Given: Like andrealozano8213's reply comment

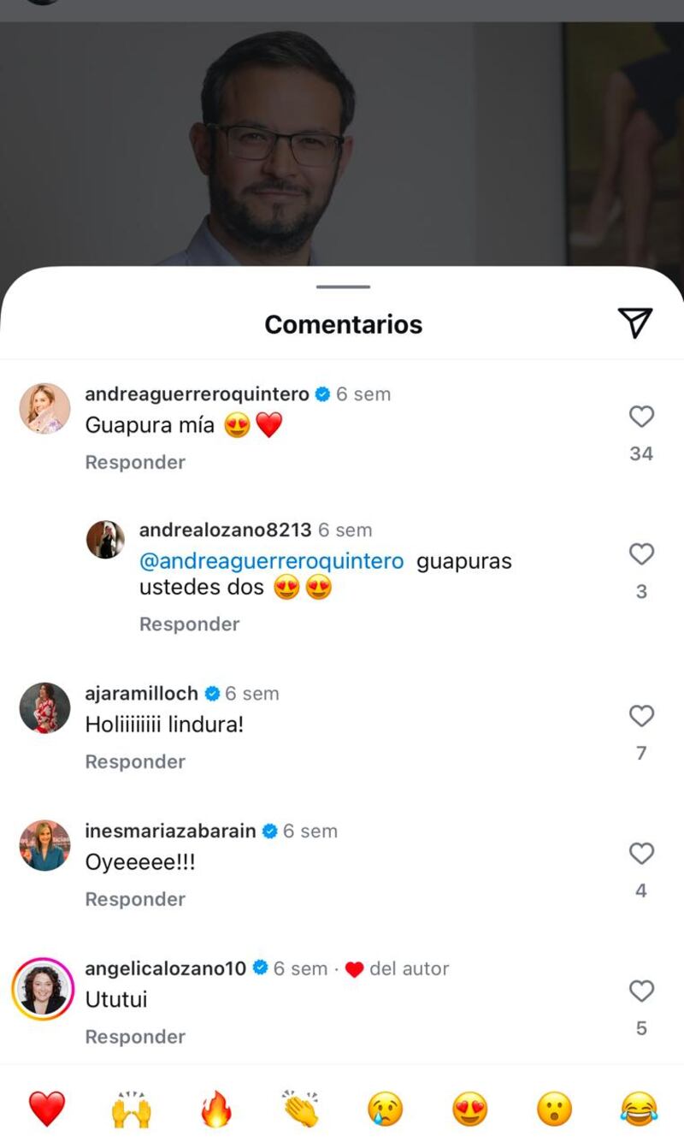Looking at the screenshot, I should [x=641, y=554].
